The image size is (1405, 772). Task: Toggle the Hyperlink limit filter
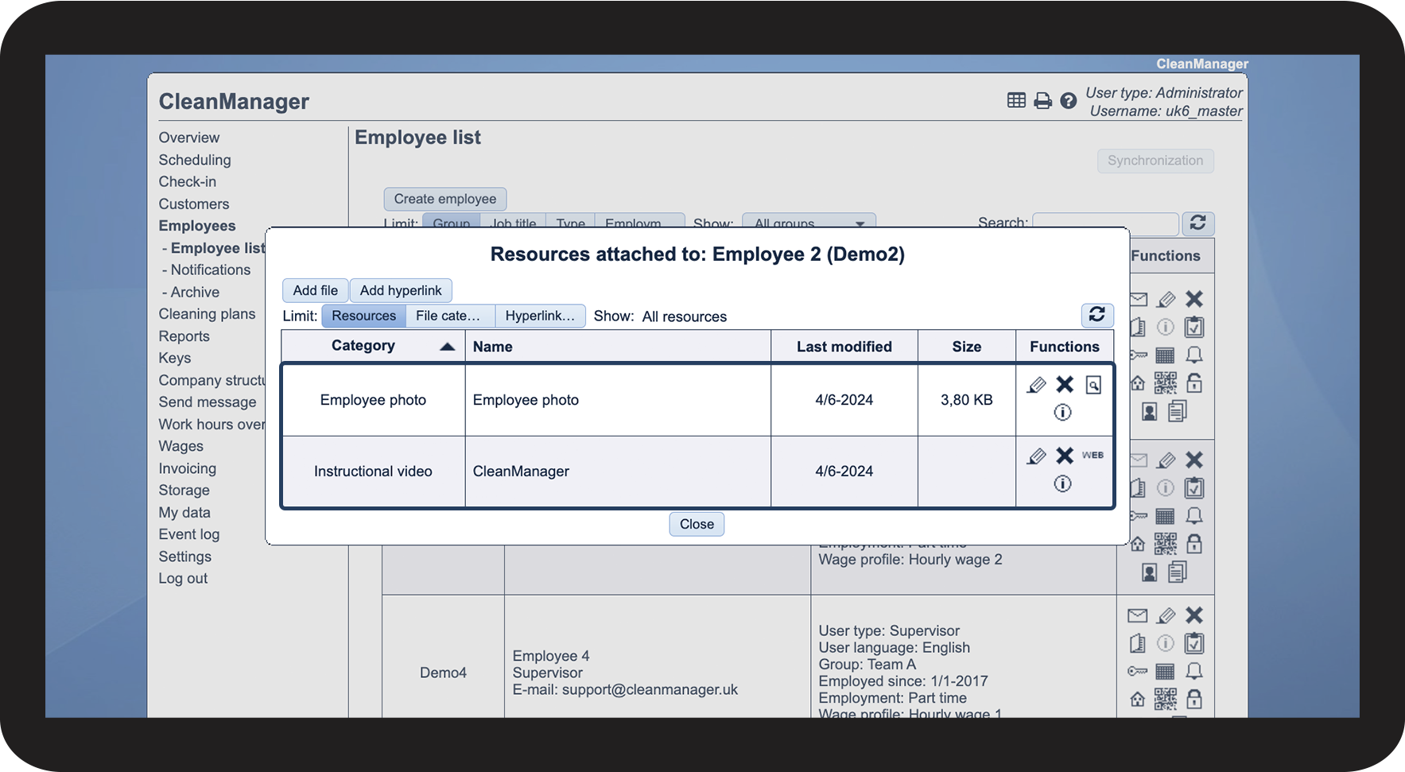(540, 316)
